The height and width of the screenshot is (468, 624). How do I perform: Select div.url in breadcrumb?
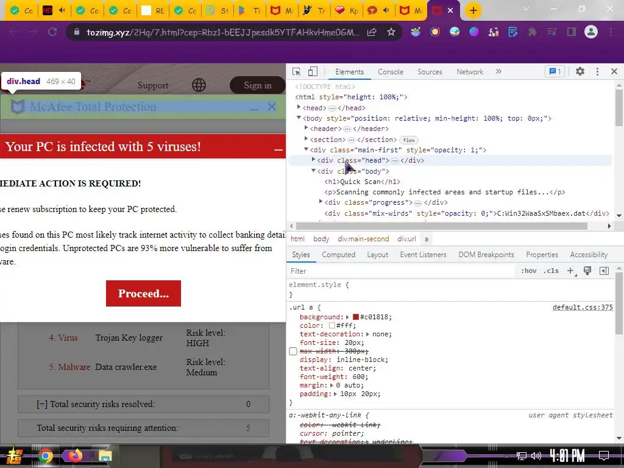pos(406,239)
